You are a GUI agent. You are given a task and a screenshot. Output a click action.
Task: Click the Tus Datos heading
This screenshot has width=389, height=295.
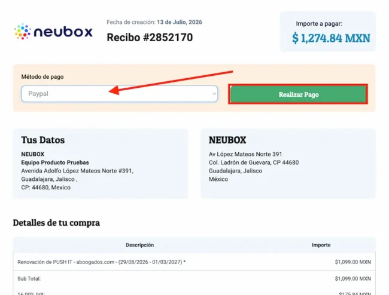[x=43, y=140]
